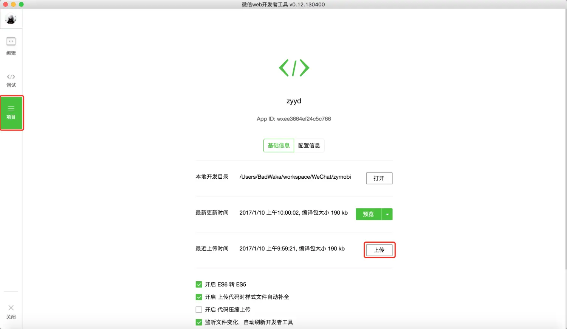Click the project name zyyd
The image size is (567, 329).
(294, 101)
